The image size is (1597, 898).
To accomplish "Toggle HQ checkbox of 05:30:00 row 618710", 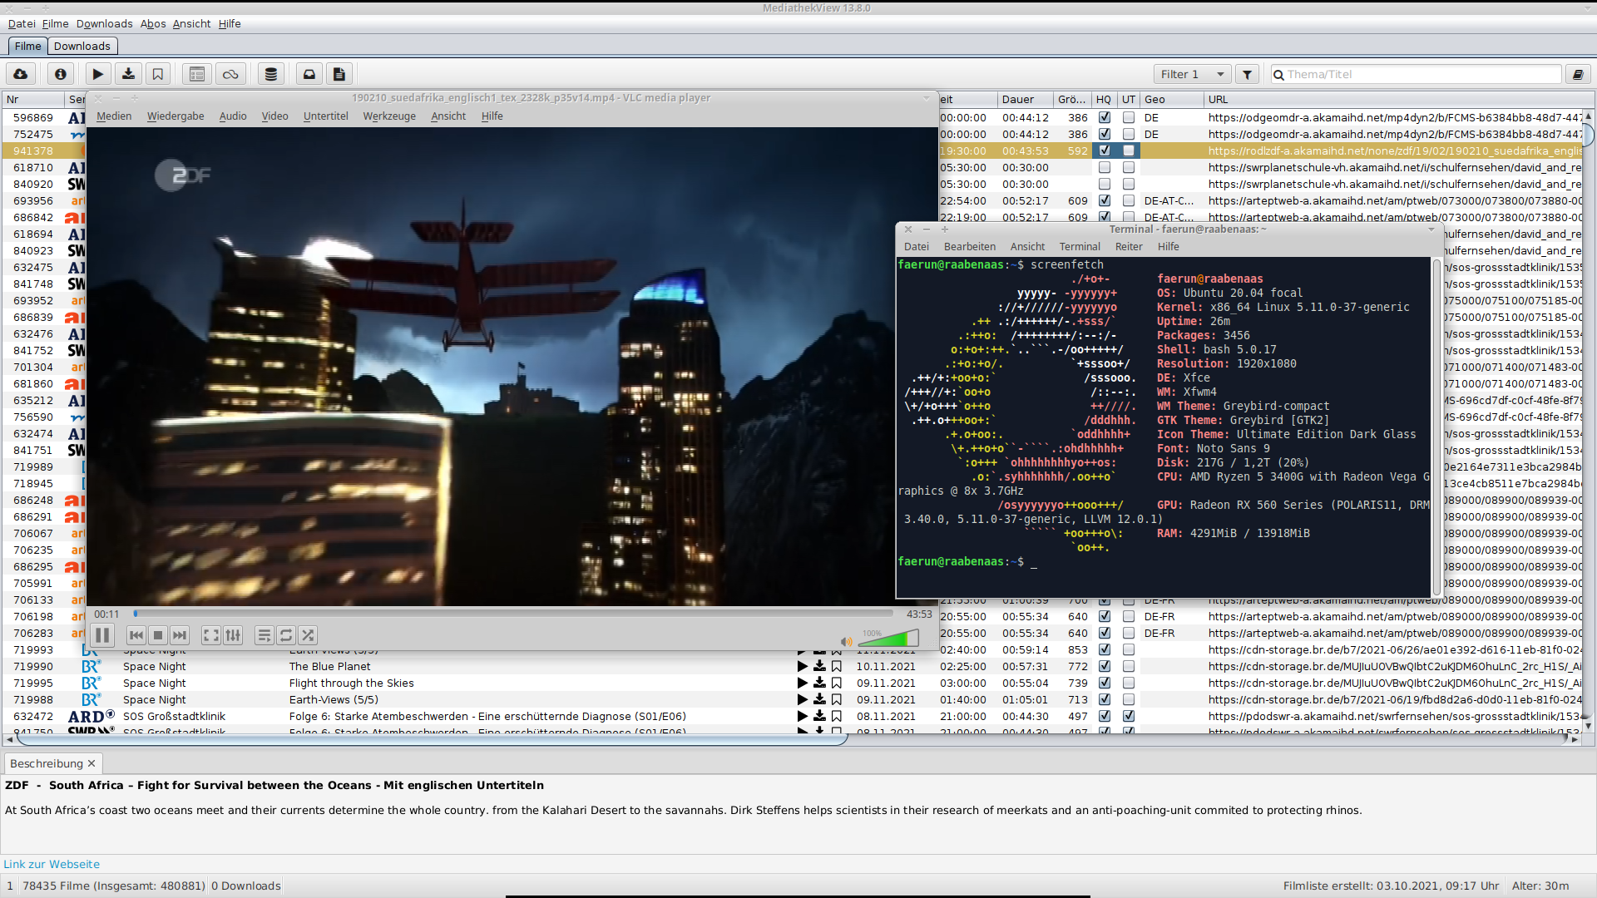I will (1105, 167).
